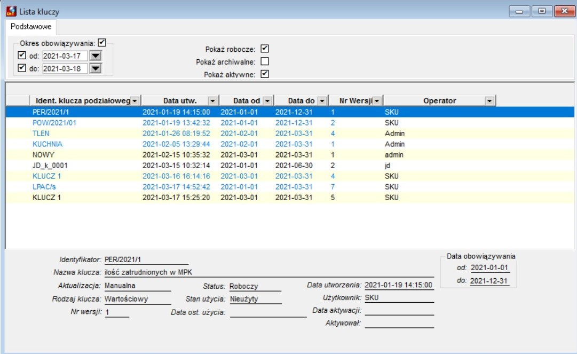Viewport: 577px width, 354px height.
Task: Click the Nazwa klucza field value
Action: 269,272
